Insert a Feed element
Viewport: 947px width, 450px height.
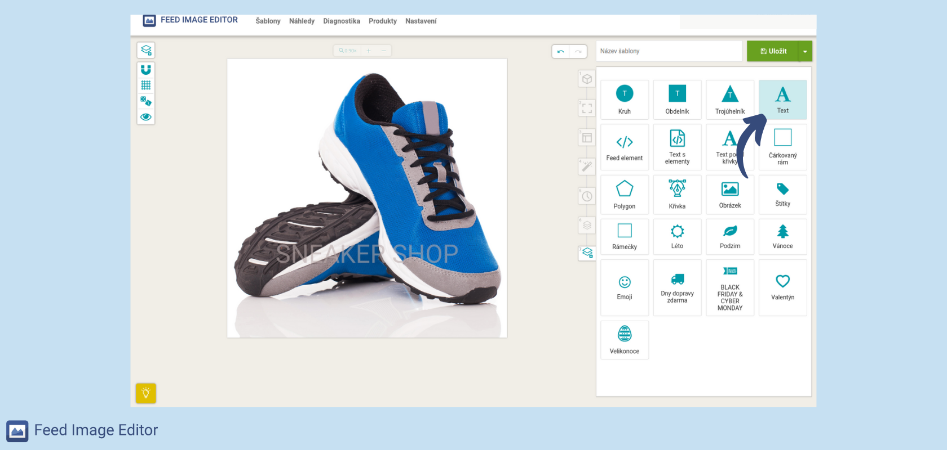[x=625, y=147]
